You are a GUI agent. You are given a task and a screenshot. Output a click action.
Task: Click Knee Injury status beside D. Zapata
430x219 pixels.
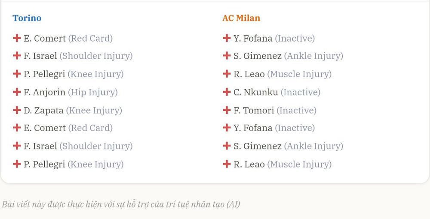94,111
